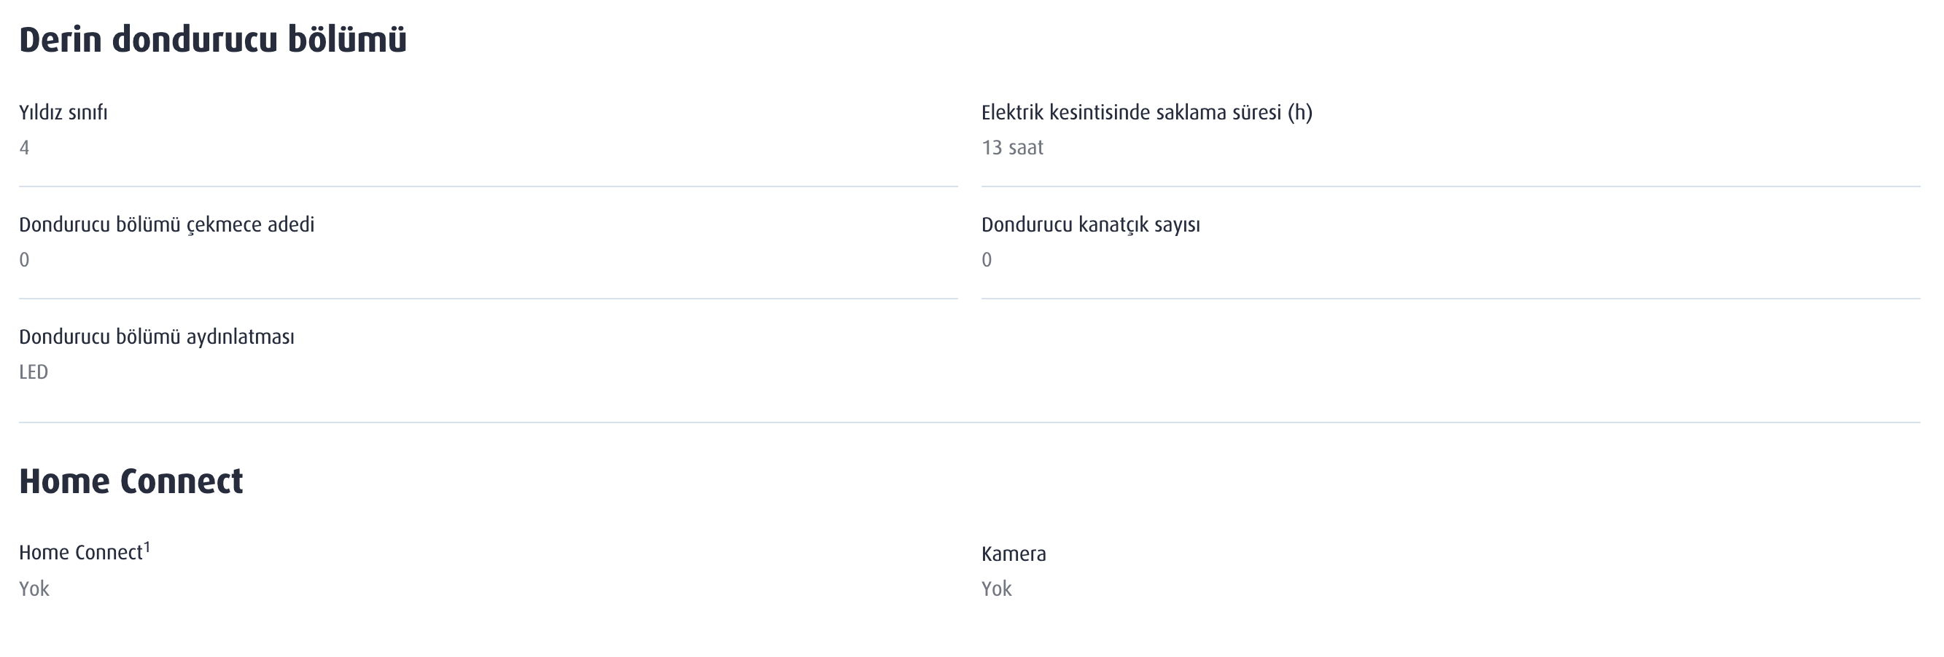Click the star class value '4'
1944x657 pixels.
tap(24, 148)
